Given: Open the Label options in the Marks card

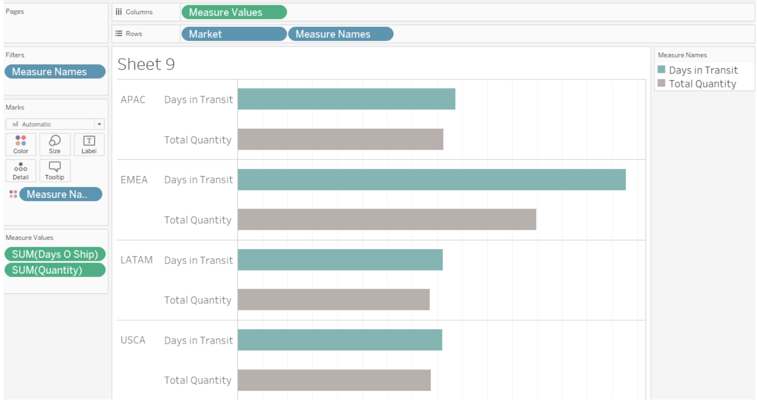Looking at the screenshot, I should coord(88,144).
